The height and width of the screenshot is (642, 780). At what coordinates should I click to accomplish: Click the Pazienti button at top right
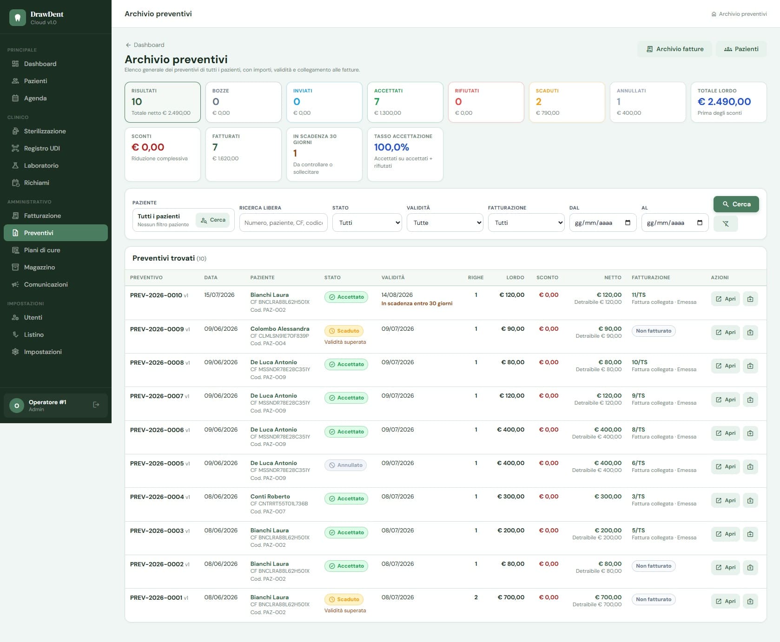tap(741, 49)
